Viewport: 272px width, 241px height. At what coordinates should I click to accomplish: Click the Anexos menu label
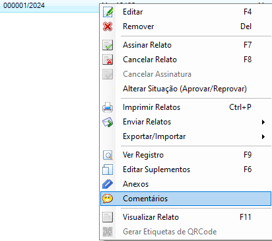(x=135, y=184)
